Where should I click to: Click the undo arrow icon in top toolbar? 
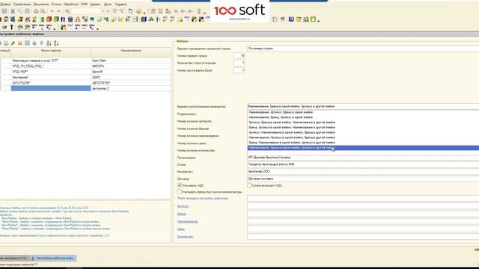52,11
